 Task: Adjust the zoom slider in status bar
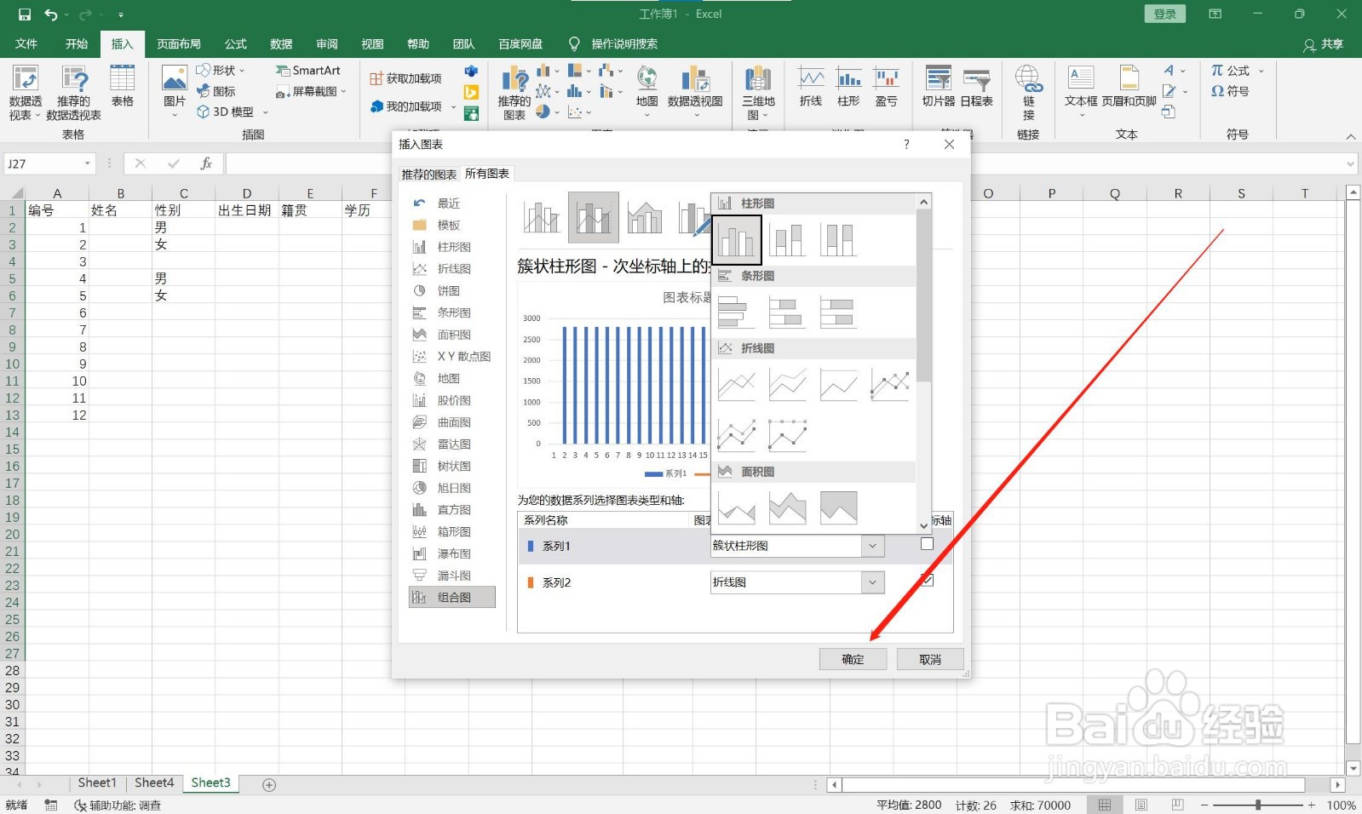[x=1258, y=805]
